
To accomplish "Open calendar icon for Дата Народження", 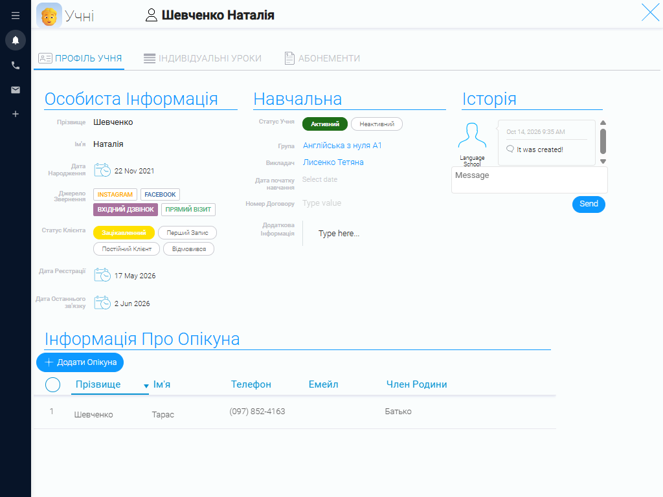I will [x=102, y=170].
